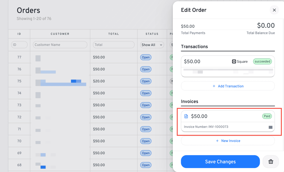Click Open status of order 72

pyautogui.click(x=146, y=117)
